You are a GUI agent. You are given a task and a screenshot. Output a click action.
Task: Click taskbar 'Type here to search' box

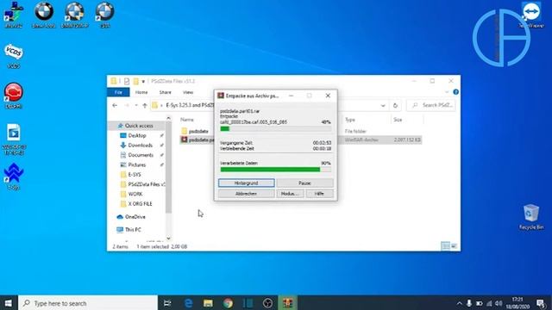88,303
